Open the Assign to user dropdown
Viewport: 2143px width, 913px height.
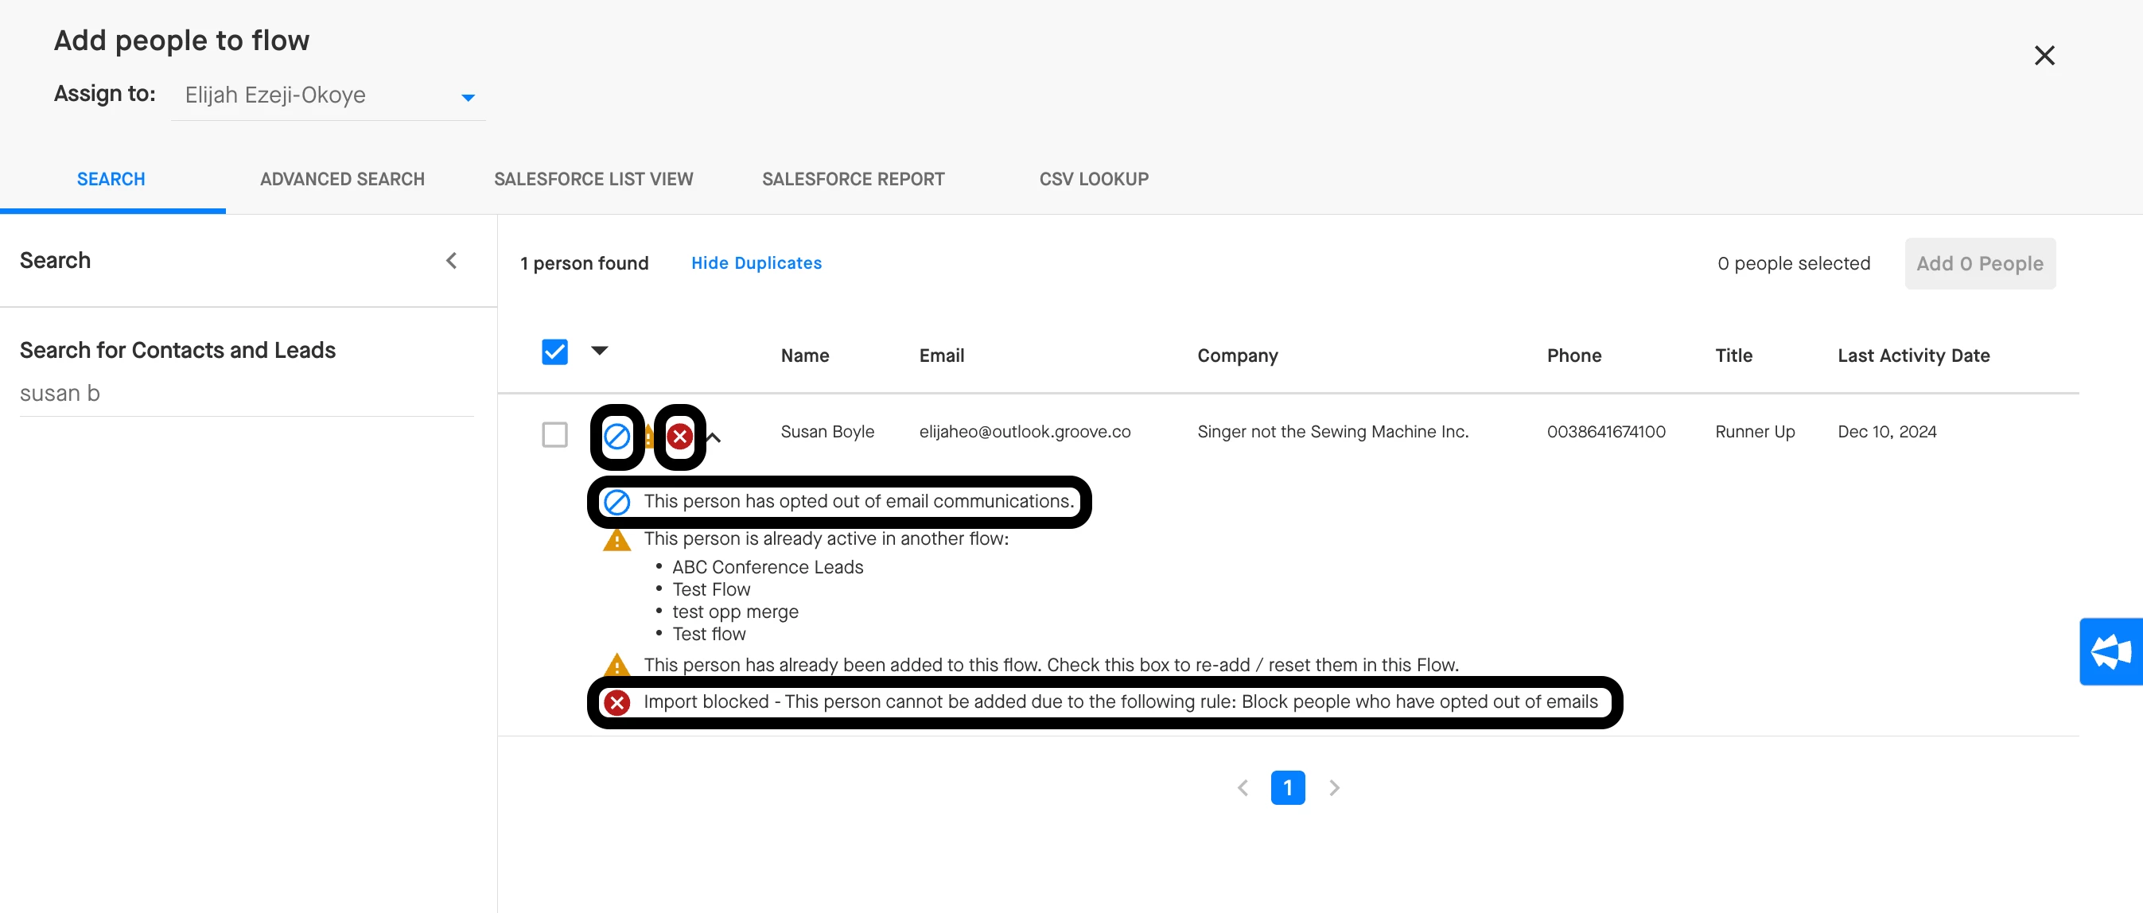coord(468,97)
